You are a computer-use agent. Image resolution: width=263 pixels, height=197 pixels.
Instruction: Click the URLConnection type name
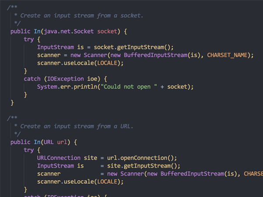pos(59,158)
